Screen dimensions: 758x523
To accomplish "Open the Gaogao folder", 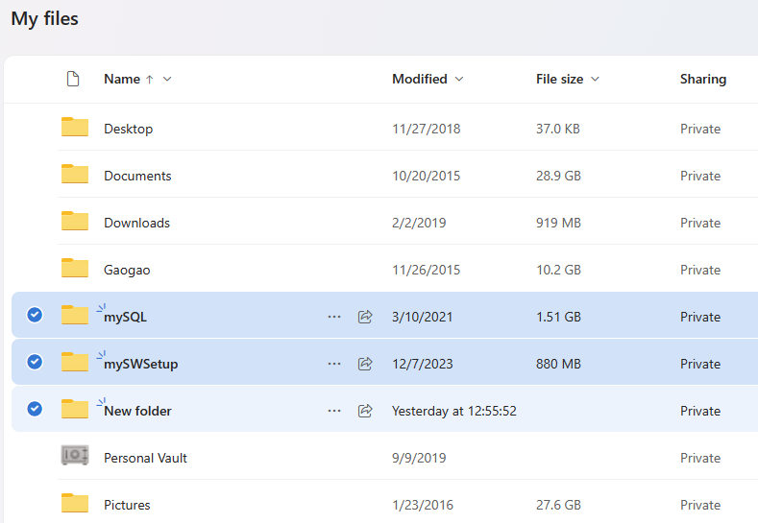I will pyautogui.click(x=127, y=270).
